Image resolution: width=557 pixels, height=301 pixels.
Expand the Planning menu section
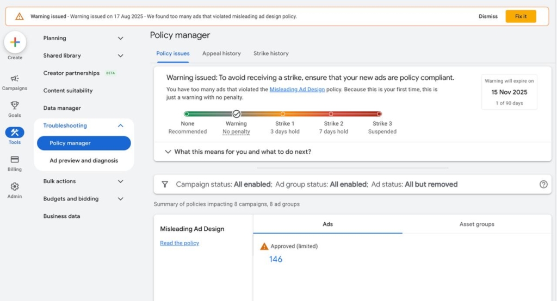tap(120, 38)
